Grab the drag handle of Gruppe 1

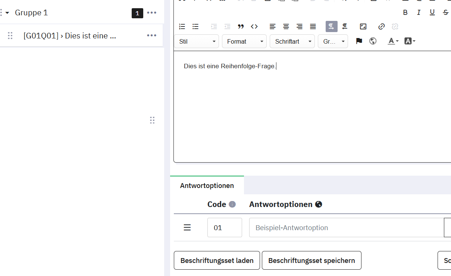pyautogui.click(x=1, y=13)
